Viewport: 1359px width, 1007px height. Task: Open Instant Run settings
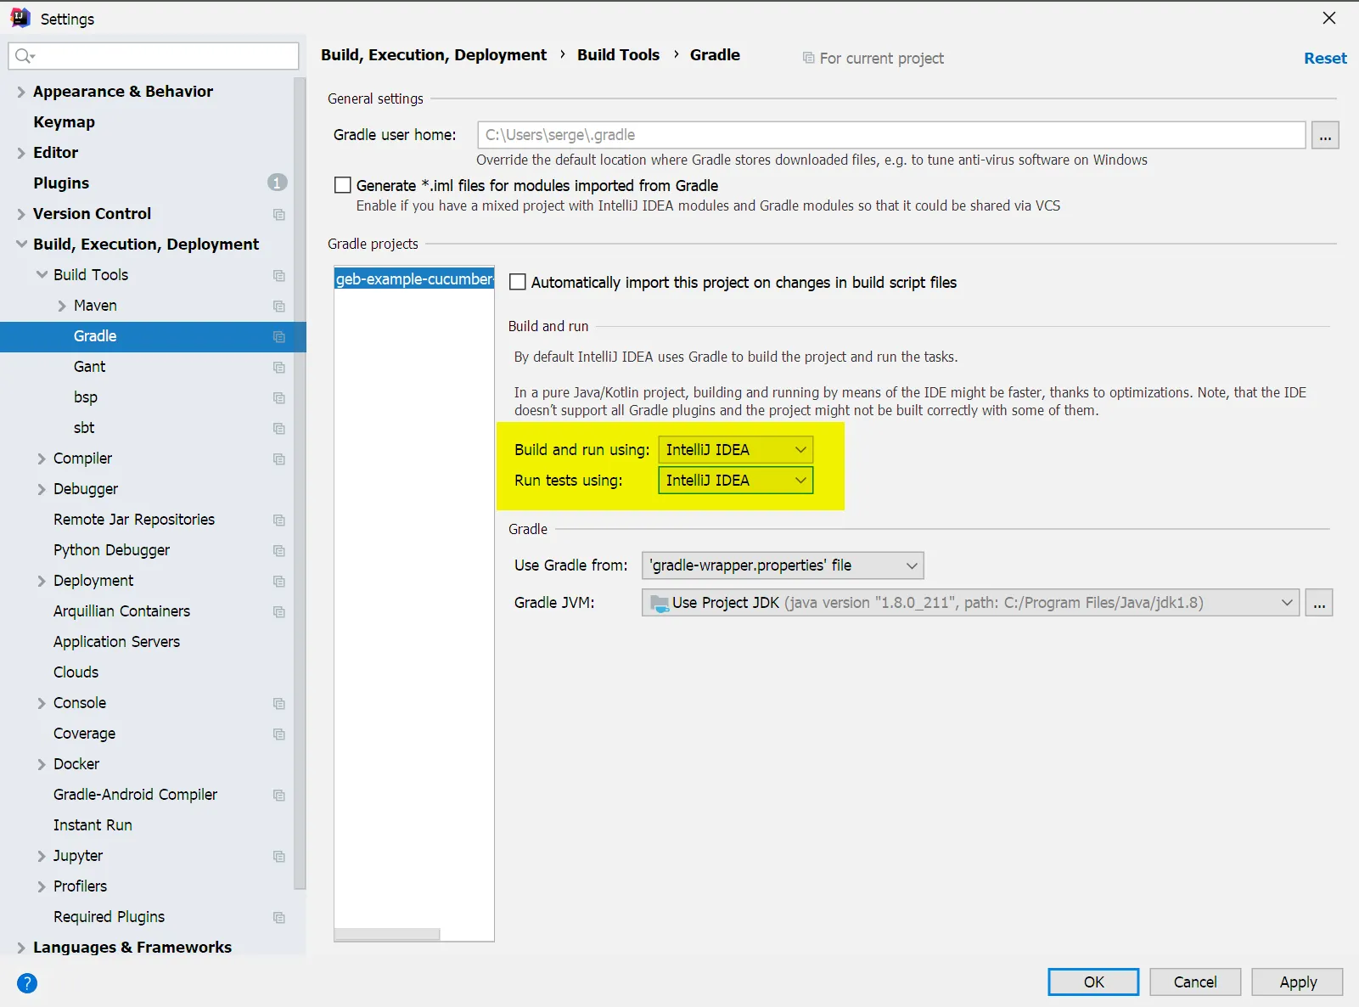point(93,825)
